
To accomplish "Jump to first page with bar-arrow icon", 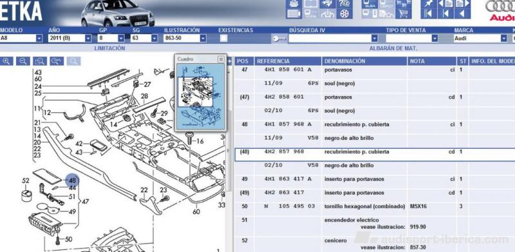I will 429,14.
